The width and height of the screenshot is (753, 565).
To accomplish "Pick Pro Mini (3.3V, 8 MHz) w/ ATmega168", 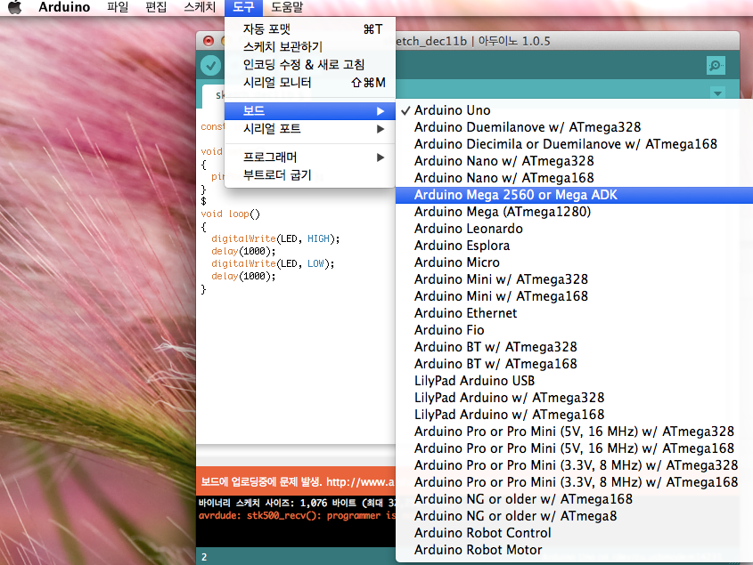I will [x=575, y=482].
